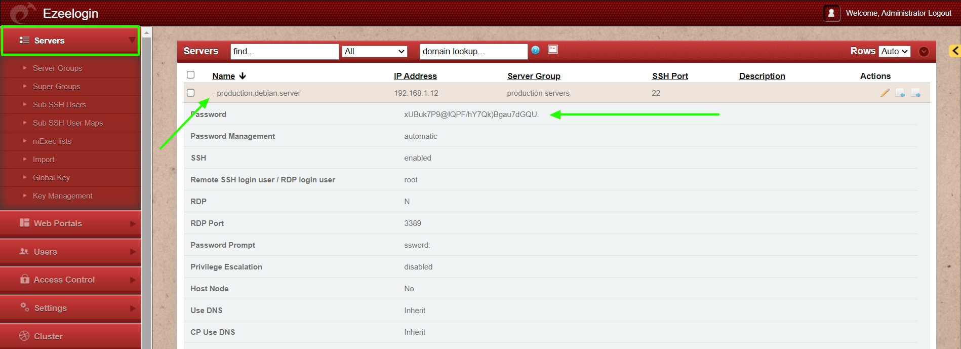Click the production.debian.server name
This screenshot has width=961, height=349.
point(258,93)
